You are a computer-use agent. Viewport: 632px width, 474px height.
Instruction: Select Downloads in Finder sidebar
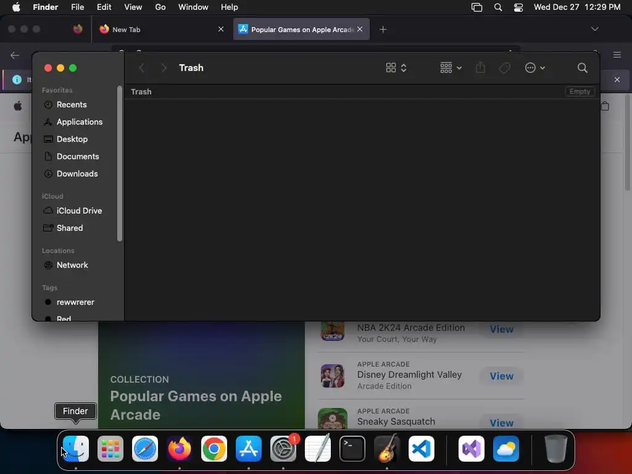(77, 173)
